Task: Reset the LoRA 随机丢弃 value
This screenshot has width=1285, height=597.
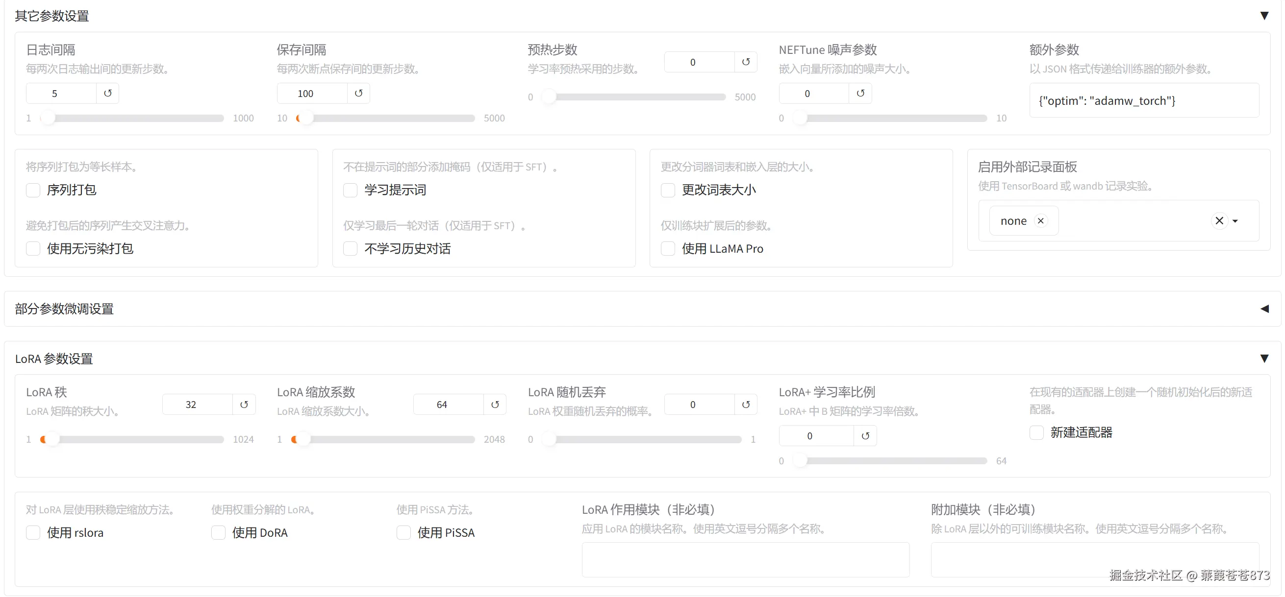Action: click(x=745, y=404)
